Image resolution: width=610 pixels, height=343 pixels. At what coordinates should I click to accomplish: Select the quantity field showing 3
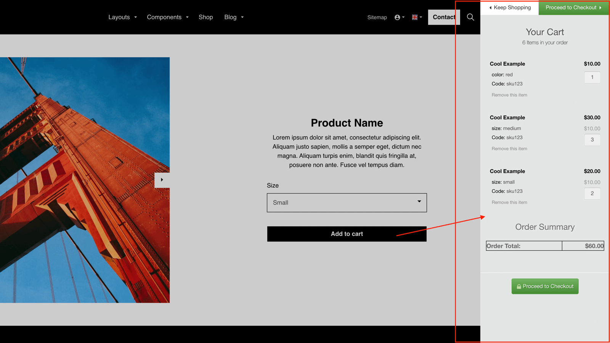(x=592, y=139)
